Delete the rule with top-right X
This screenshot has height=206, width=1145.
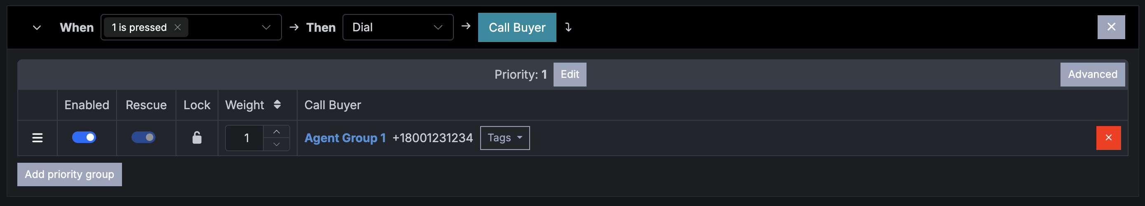point(1111,27)
